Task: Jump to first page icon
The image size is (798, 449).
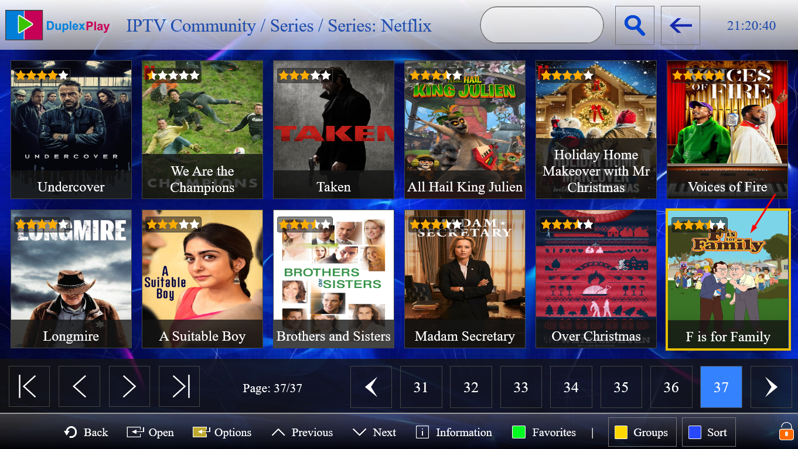Action: (x=29, y=387)
